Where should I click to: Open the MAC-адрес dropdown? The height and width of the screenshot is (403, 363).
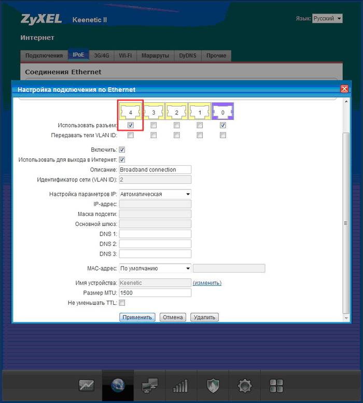pyautogui.click(x=155, y=268)
